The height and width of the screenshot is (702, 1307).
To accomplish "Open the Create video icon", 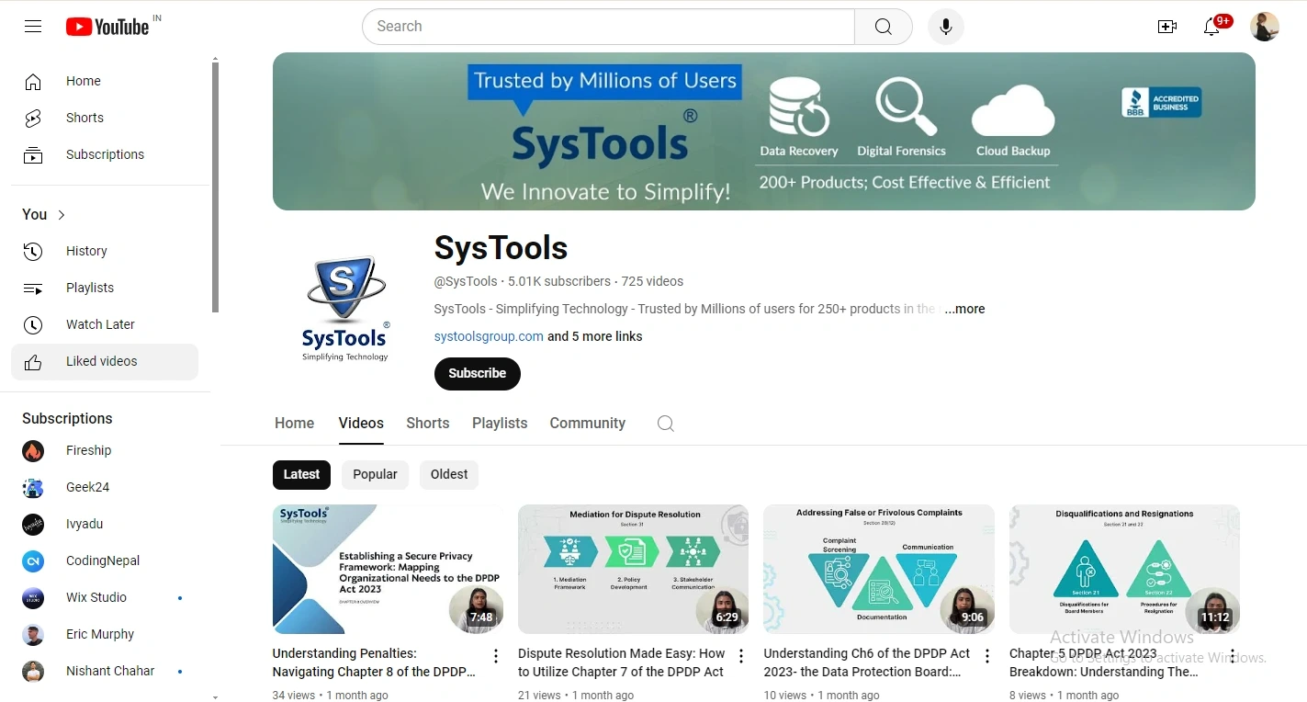I will pos(1166,27).
